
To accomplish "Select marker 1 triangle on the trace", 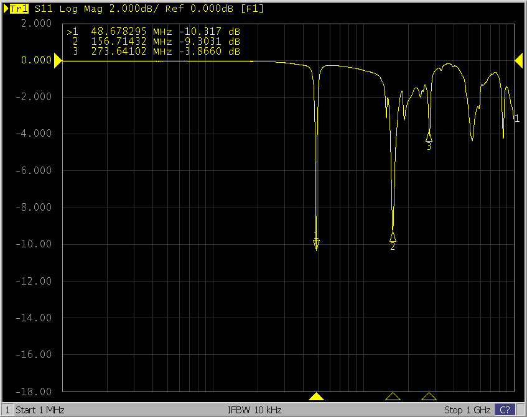I will (x=317, y=245).
